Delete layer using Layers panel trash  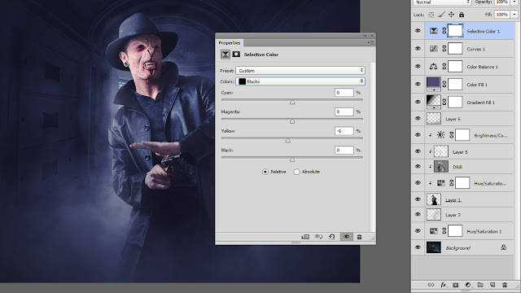(x=505, y=285)
